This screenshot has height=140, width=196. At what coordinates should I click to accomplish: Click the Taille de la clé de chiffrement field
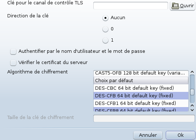point(144,118)
